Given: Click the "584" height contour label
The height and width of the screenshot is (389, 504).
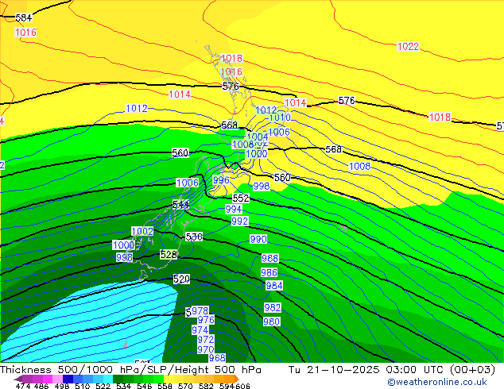Looking at the screenshot, I should pyautogui.click(x=24, y=17).
